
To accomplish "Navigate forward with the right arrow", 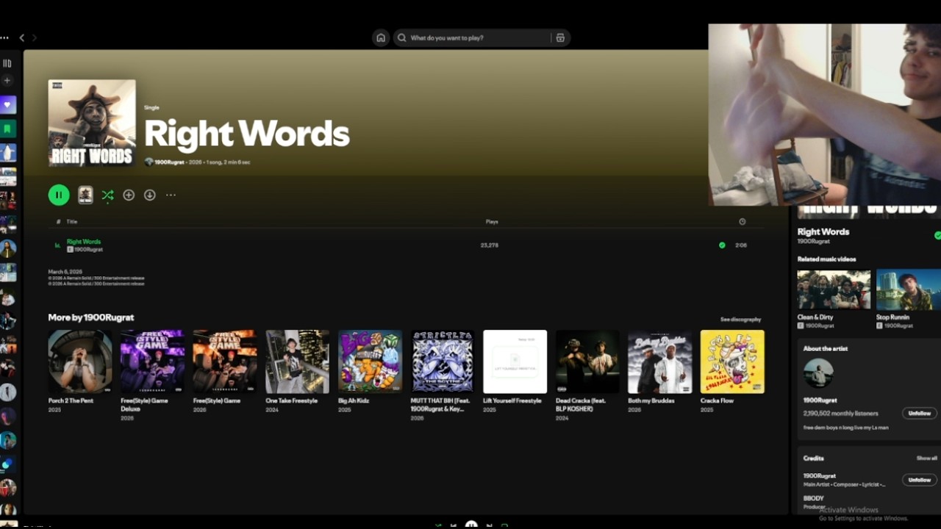I will point(34,37).
